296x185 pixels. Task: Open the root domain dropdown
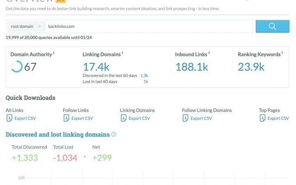point(26,26)
